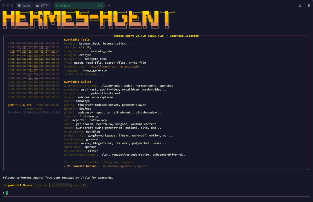The image size is (313, 202).
Task: Close the hk-jone tab with X
Action: (57, 5)
